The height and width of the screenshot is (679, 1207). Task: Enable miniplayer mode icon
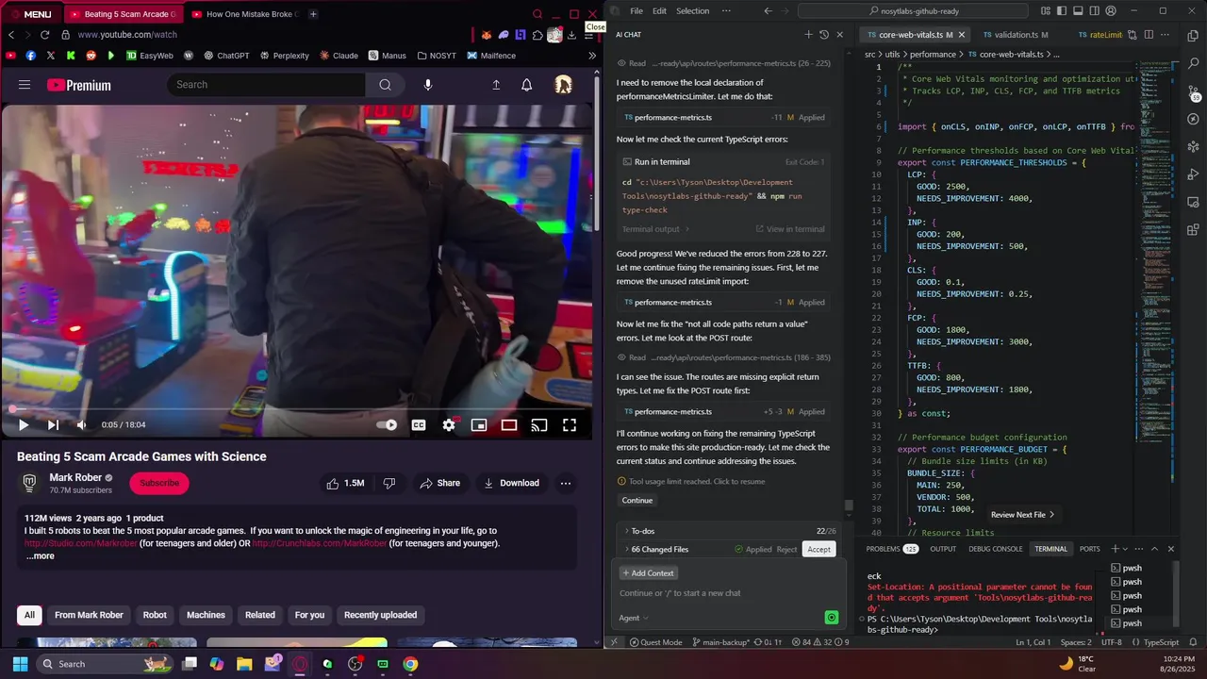pyautogui.click(x=479, y=425)
